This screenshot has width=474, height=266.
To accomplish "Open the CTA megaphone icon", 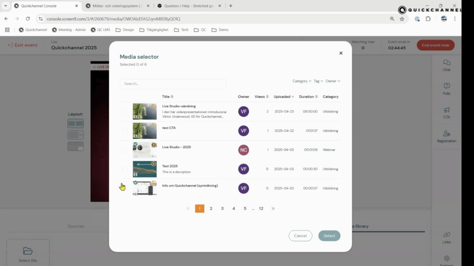I will 447,110.
